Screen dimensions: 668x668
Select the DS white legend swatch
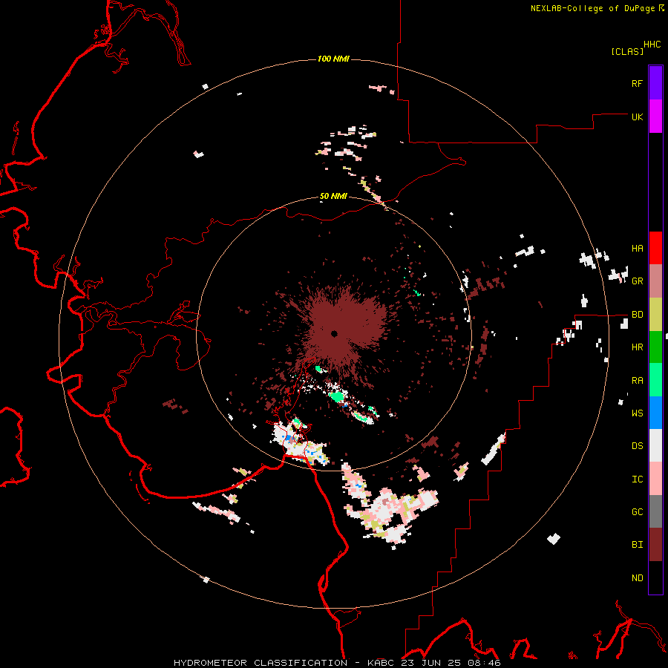coord(655,445)
